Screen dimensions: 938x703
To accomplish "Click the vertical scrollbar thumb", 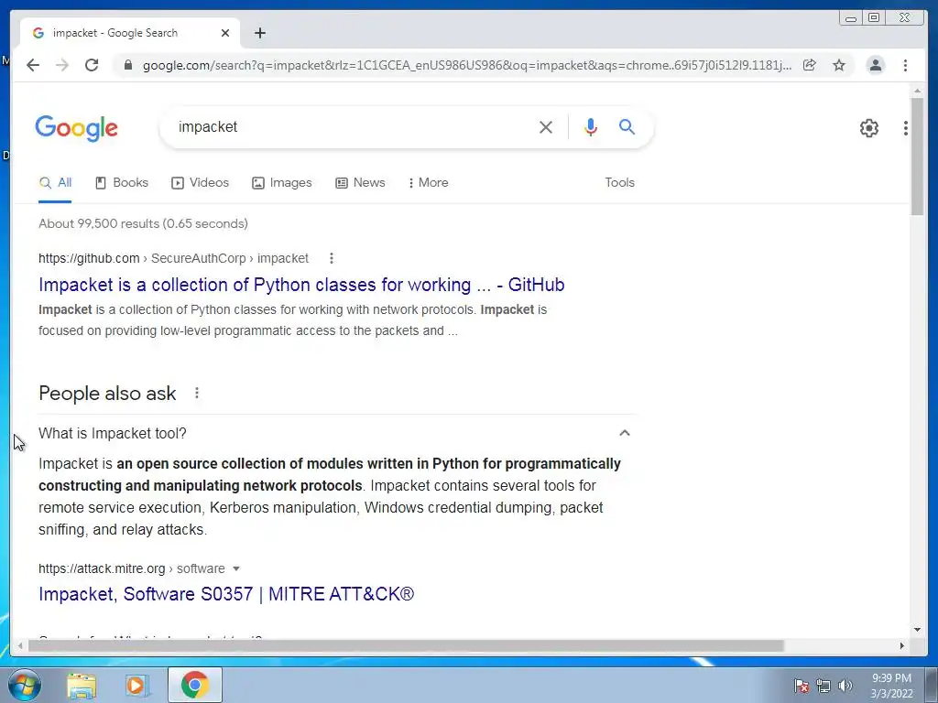I will click(917, 157).
